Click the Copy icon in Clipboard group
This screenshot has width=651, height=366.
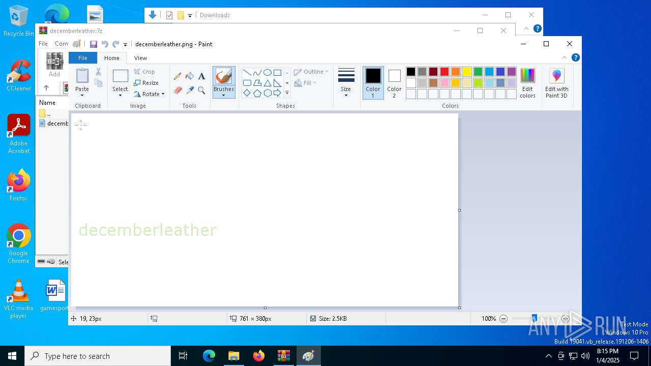[x=98, y=83]
